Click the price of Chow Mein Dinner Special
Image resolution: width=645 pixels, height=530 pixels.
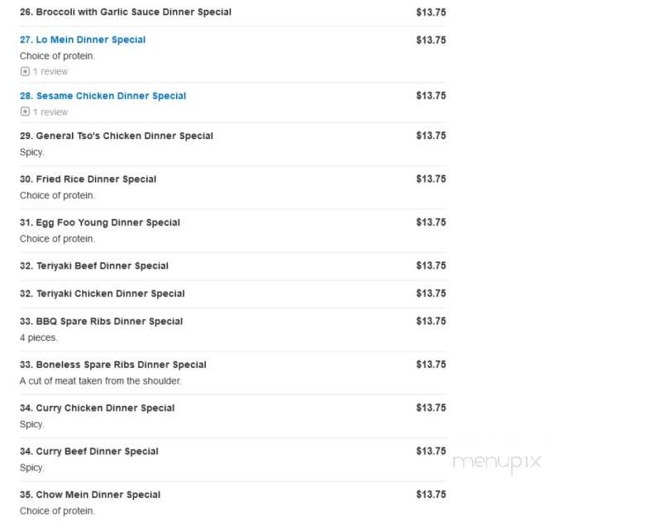coord(431,494)
